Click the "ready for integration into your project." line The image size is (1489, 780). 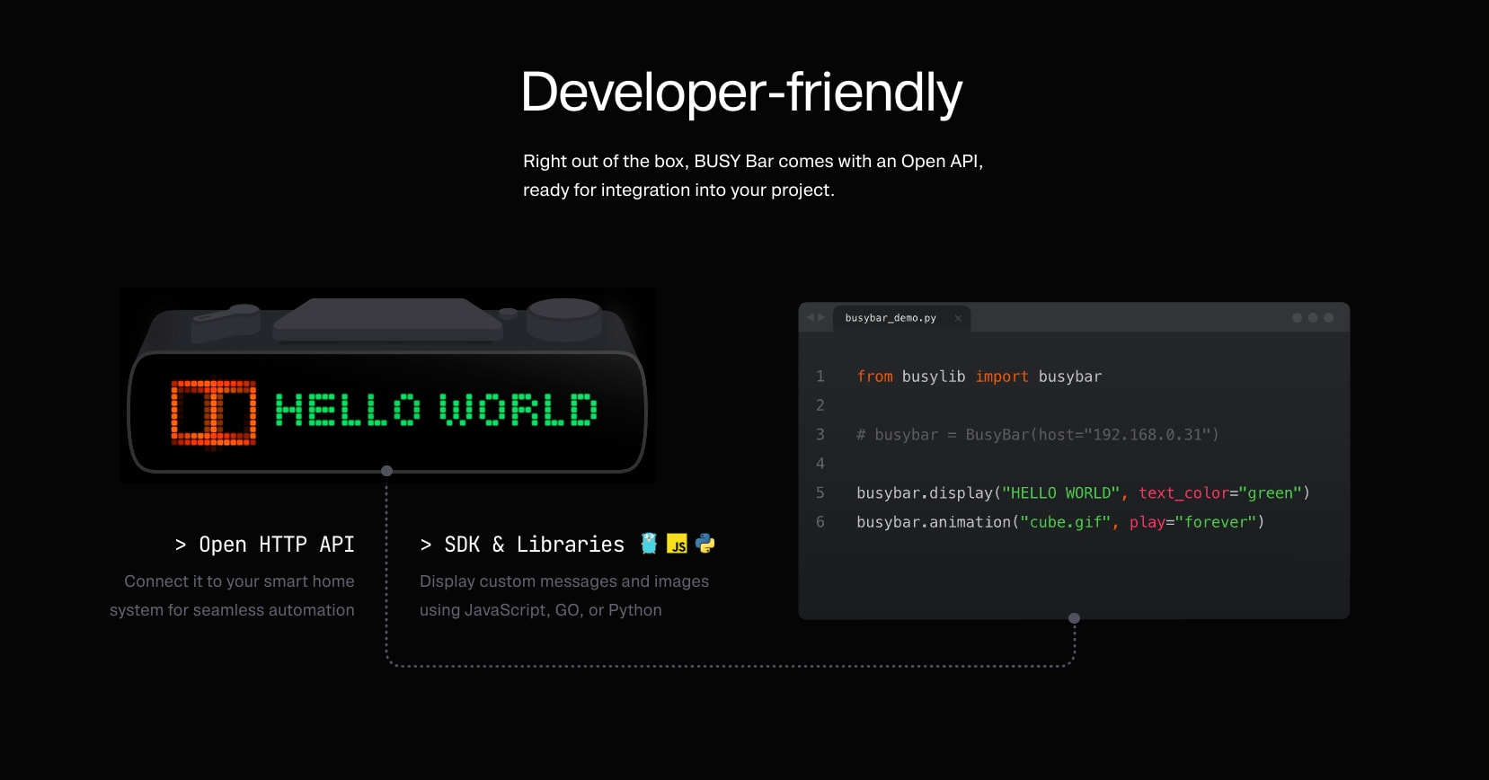tap(678, 191)
